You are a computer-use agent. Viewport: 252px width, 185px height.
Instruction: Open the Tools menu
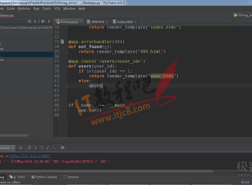47,8
